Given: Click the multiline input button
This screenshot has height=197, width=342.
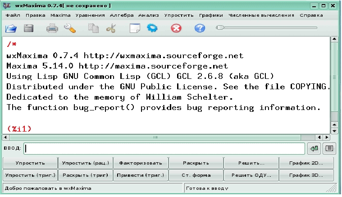Looking at the screenshot, I should (x=329, y=149).
